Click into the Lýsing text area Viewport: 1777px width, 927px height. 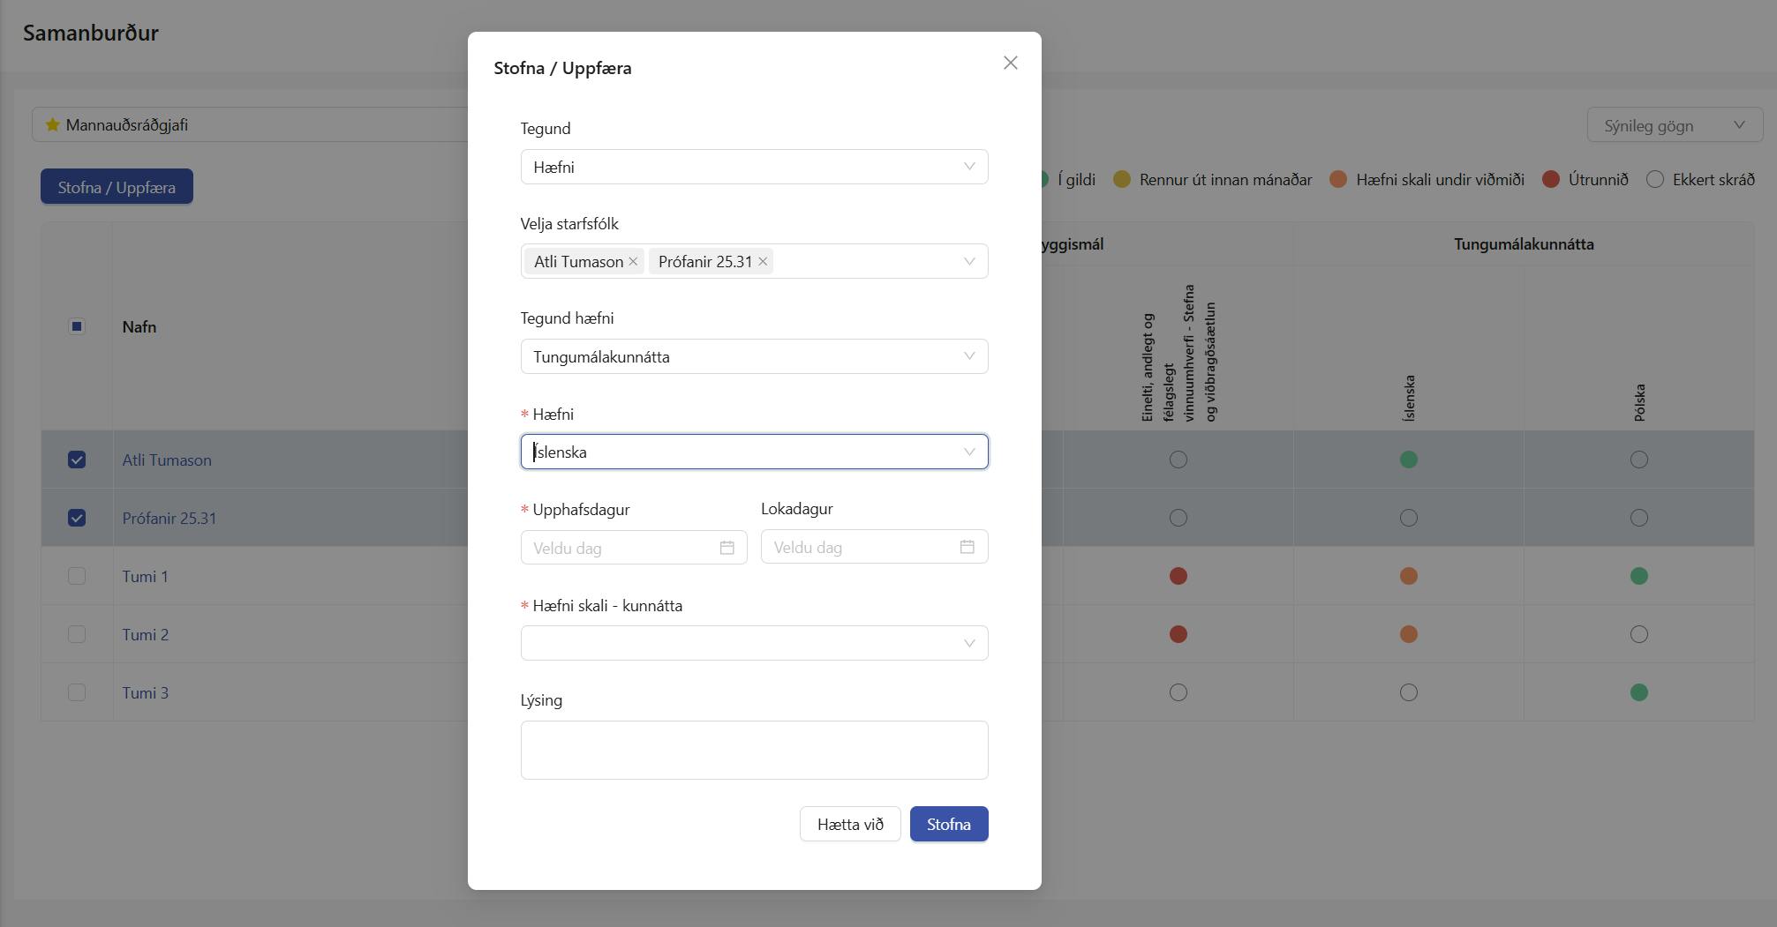(x=754, y=750)
